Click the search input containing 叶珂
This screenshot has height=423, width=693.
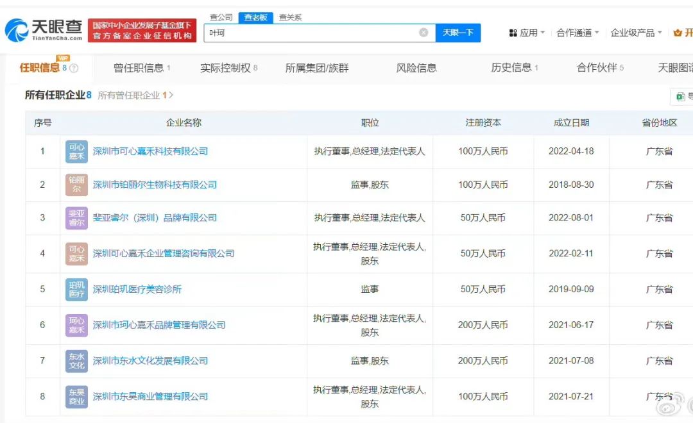click(311, 33)
